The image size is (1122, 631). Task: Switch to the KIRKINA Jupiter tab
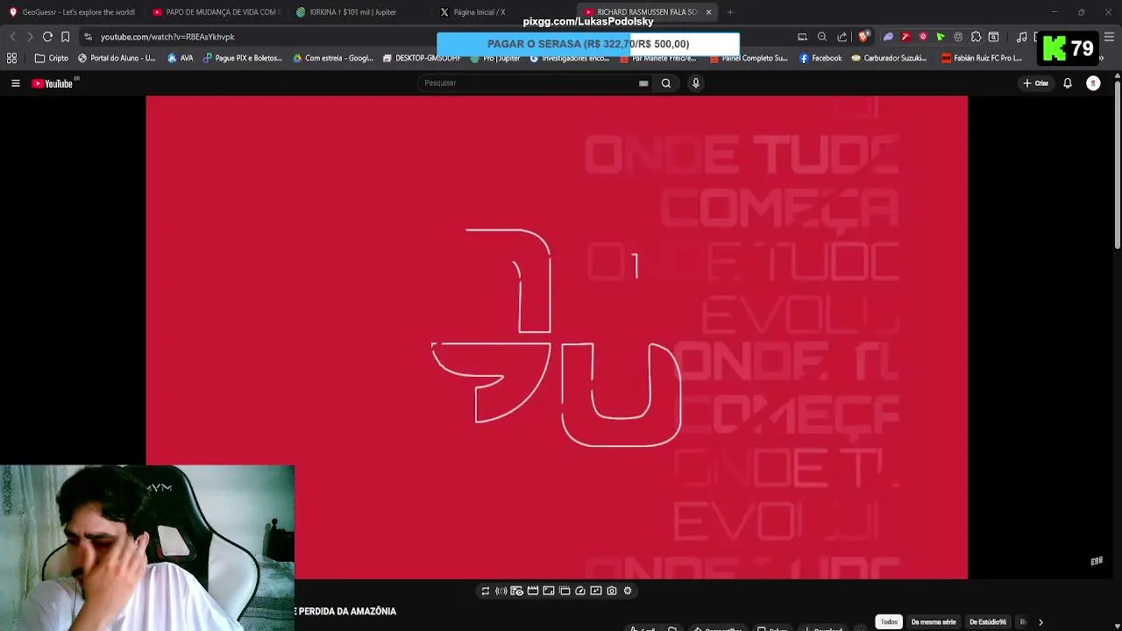point(359,12)
